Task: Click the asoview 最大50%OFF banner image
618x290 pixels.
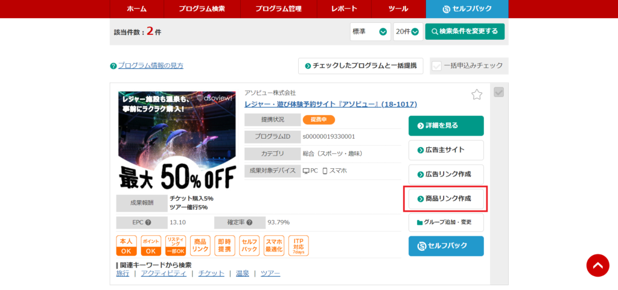Action: (177, 140)
